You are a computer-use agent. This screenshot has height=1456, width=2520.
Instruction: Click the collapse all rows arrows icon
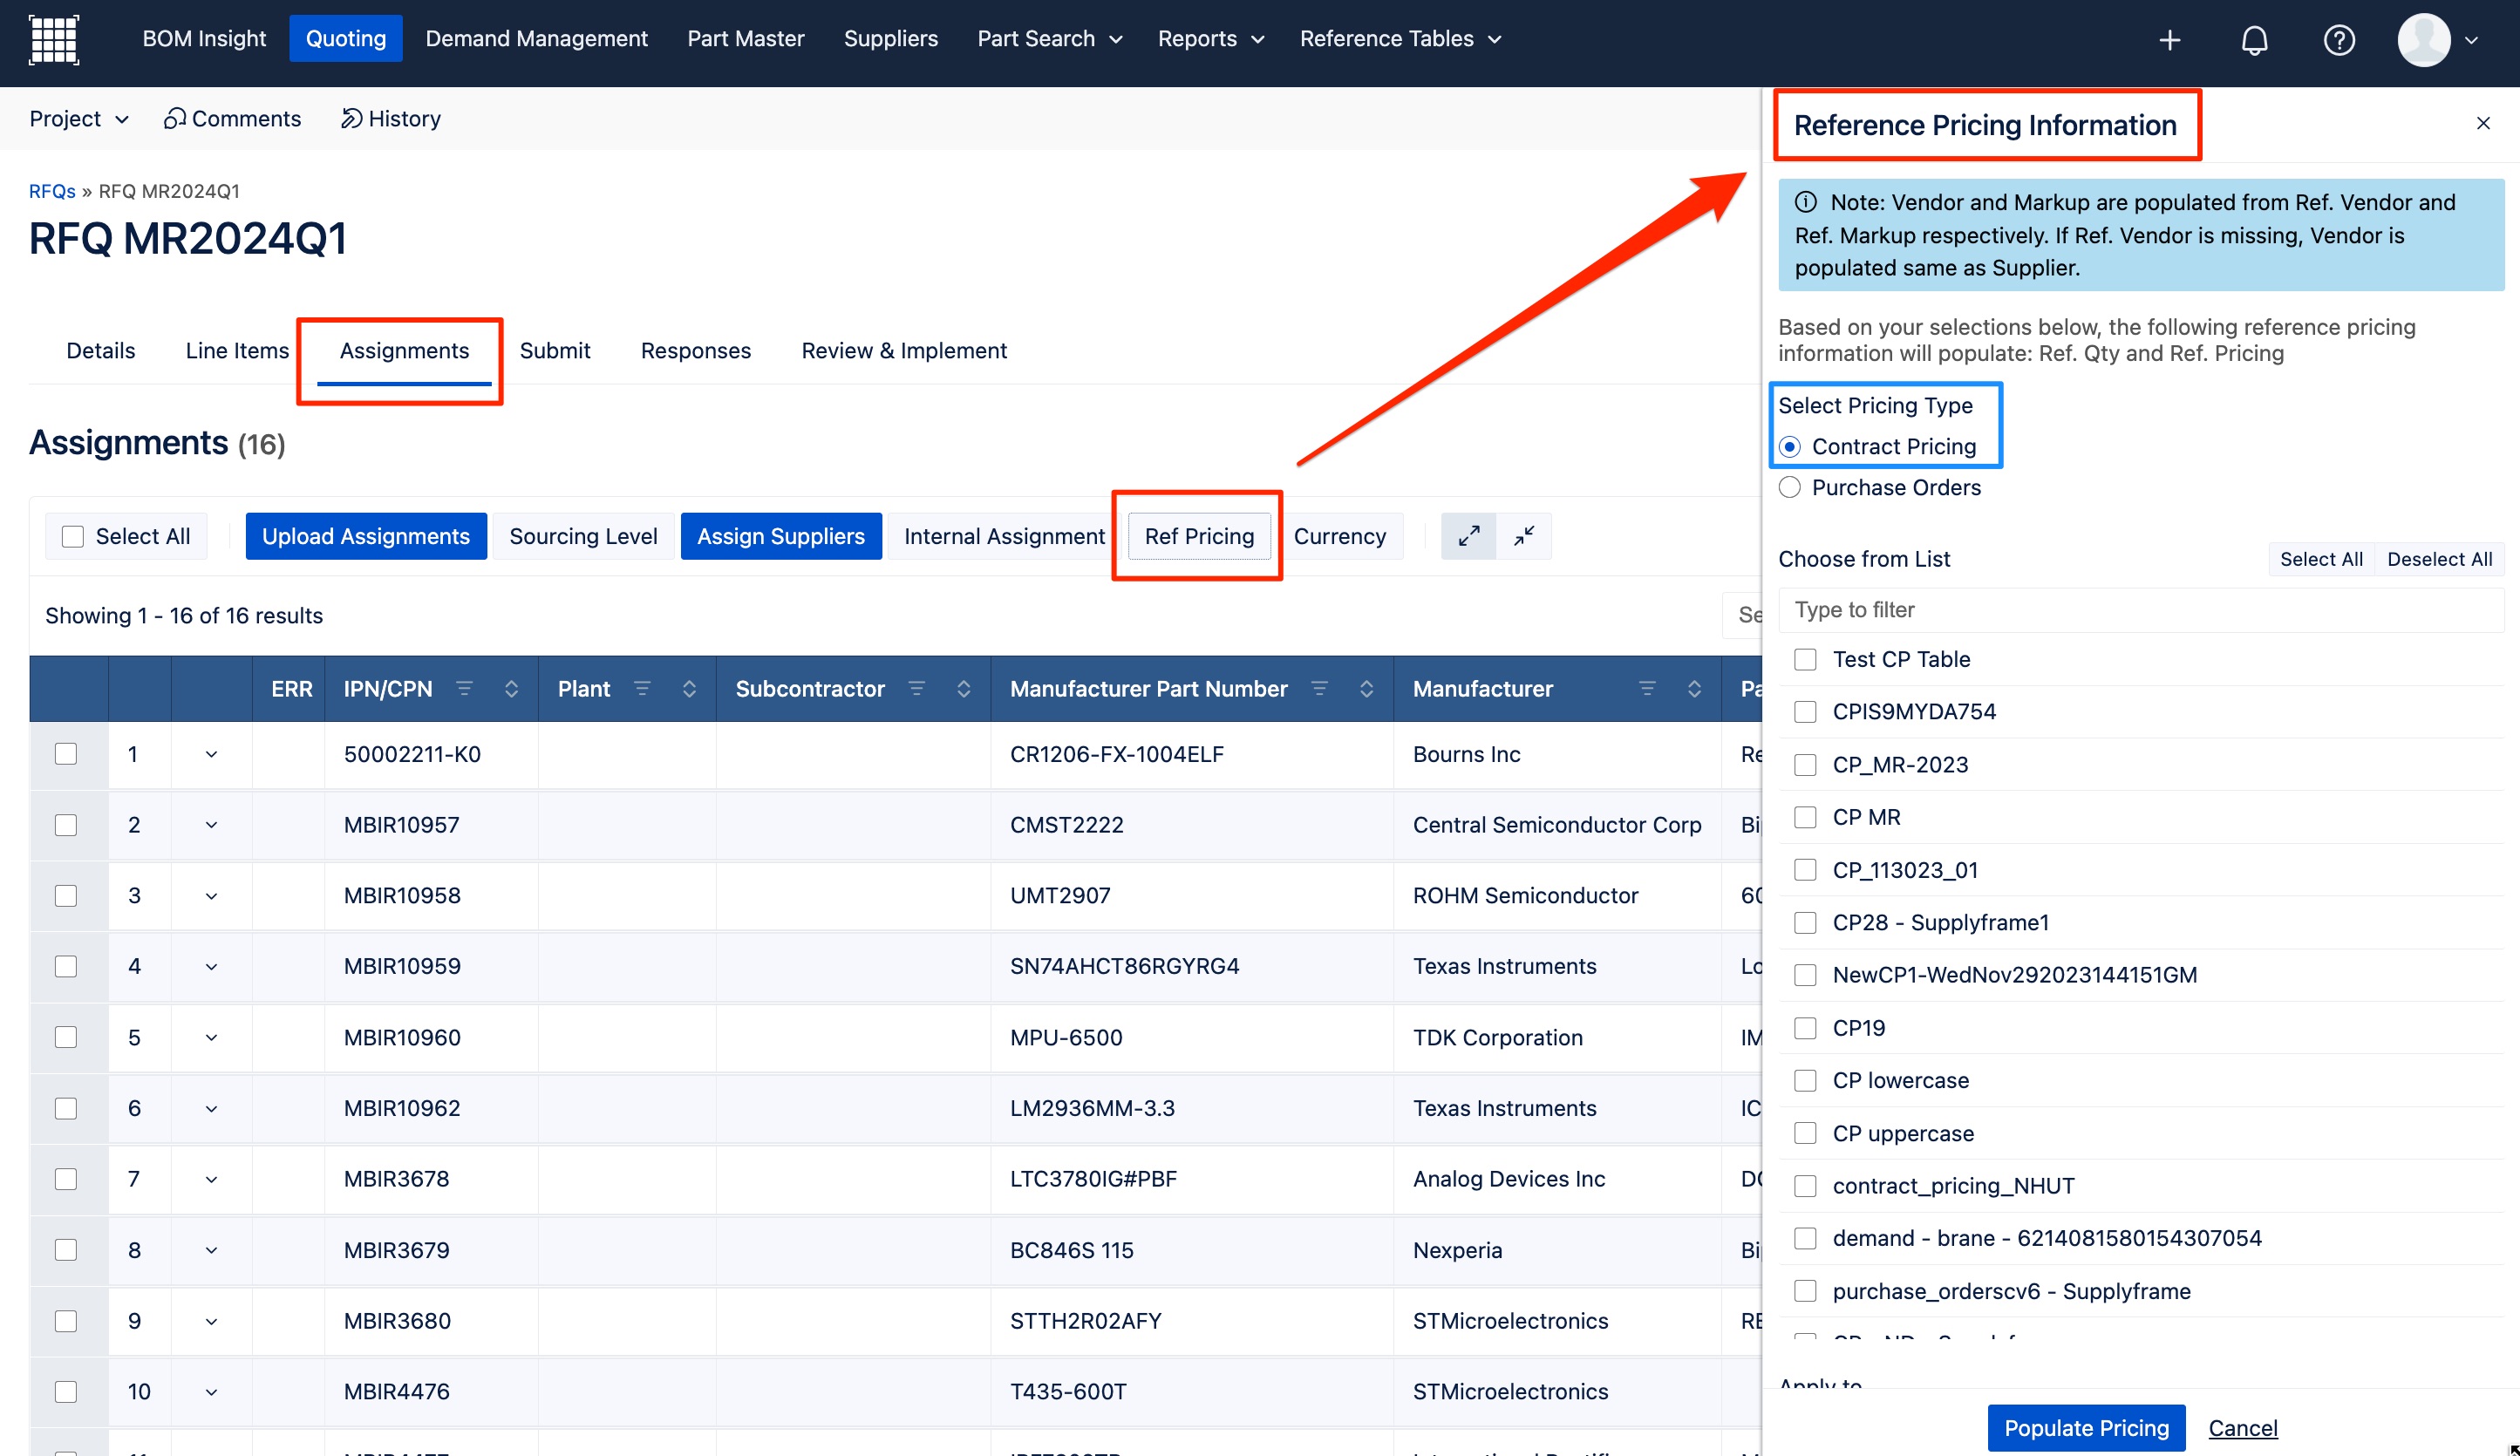tap(1524, 536)
